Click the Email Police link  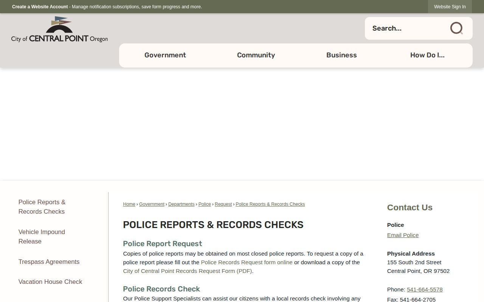403,235
